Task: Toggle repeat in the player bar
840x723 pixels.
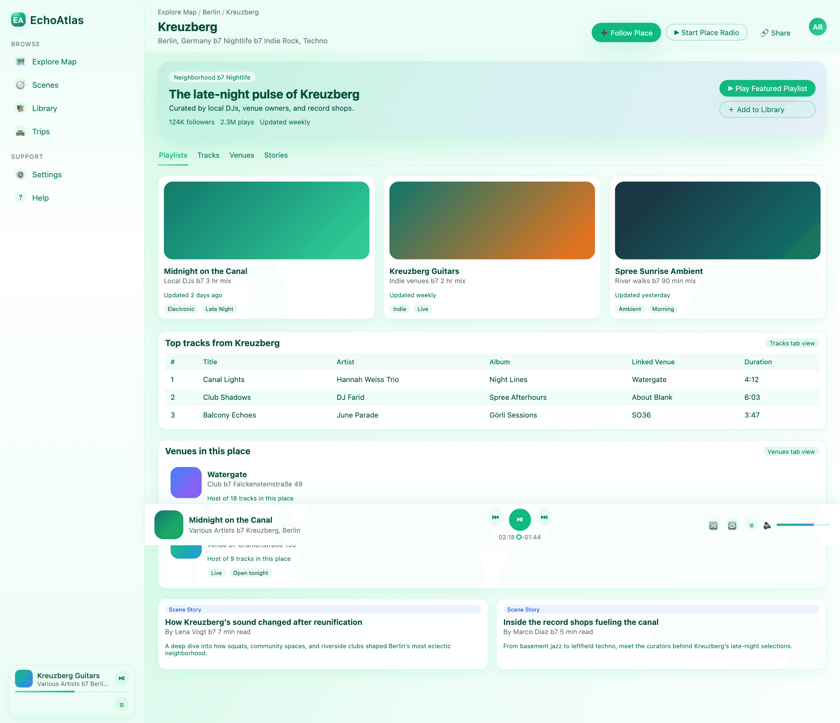Action: (x=732, y=525)
